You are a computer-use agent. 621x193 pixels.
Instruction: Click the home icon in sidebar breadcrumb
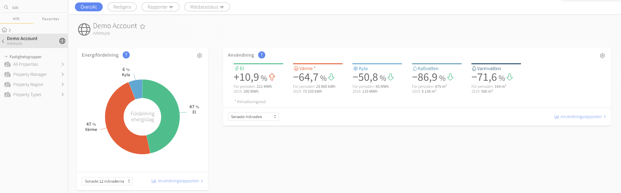point(4,30)
